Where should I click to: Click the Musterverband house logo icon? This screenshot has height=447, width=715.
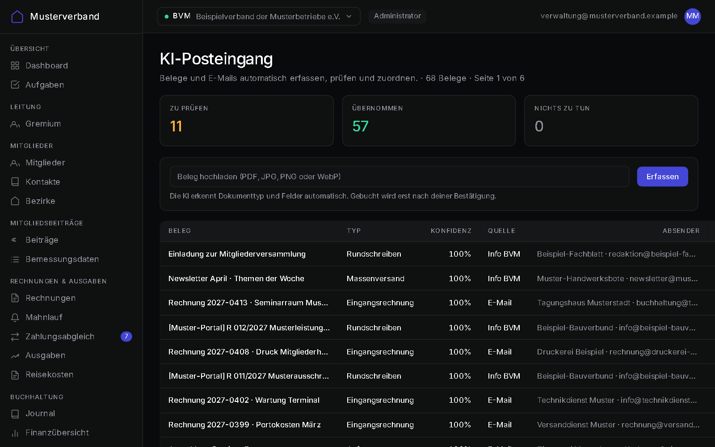(17, 17)
